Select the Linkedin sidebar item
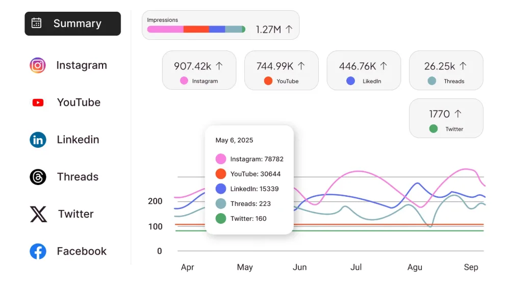The width and height of the screenshot is (510, 287). (65, 140)
